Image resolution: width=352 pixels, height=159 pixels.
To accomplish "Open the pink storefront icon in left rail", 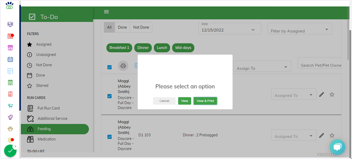I will [10, 48].
